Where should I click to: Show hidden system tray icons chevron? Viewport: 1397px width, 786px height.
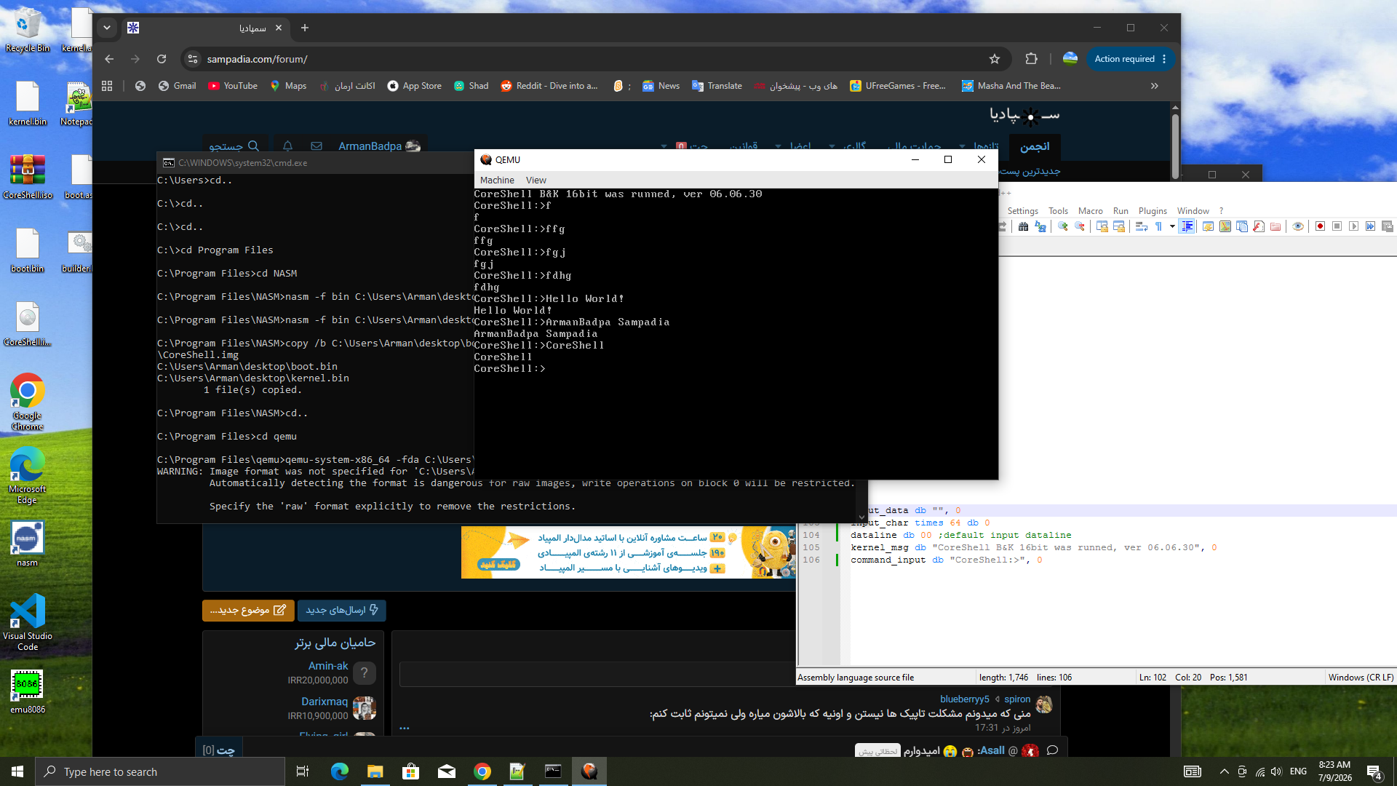click(x=1224, y=771)
